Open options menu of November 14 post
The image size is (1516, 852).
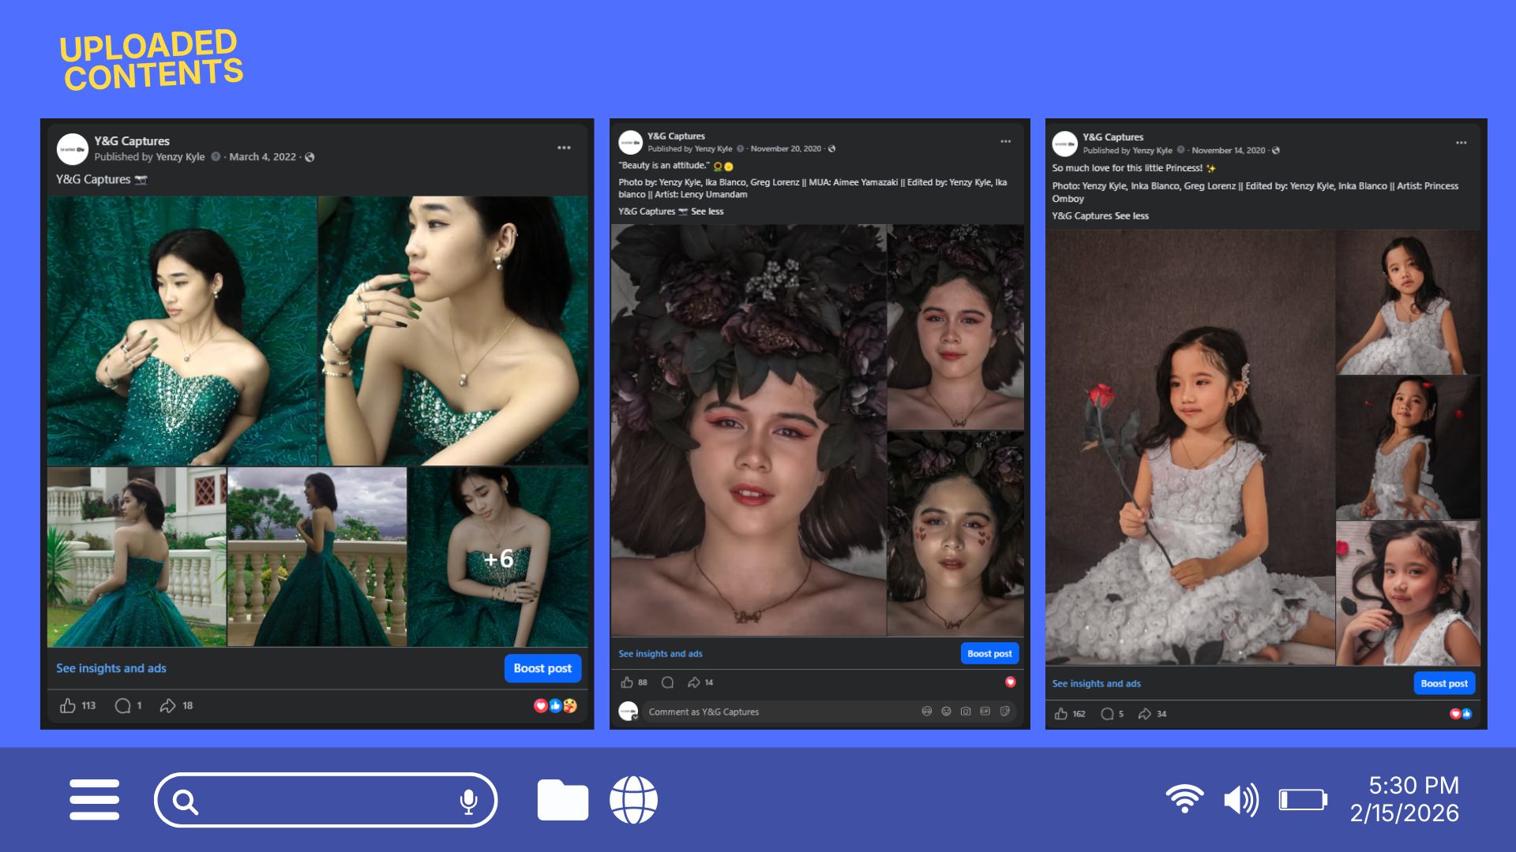tap(1461, 143)
